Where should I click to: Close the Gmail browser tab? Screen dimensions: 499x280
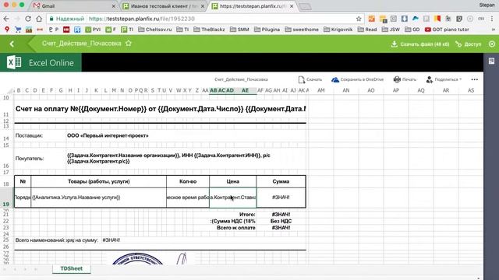click(114, 6)
